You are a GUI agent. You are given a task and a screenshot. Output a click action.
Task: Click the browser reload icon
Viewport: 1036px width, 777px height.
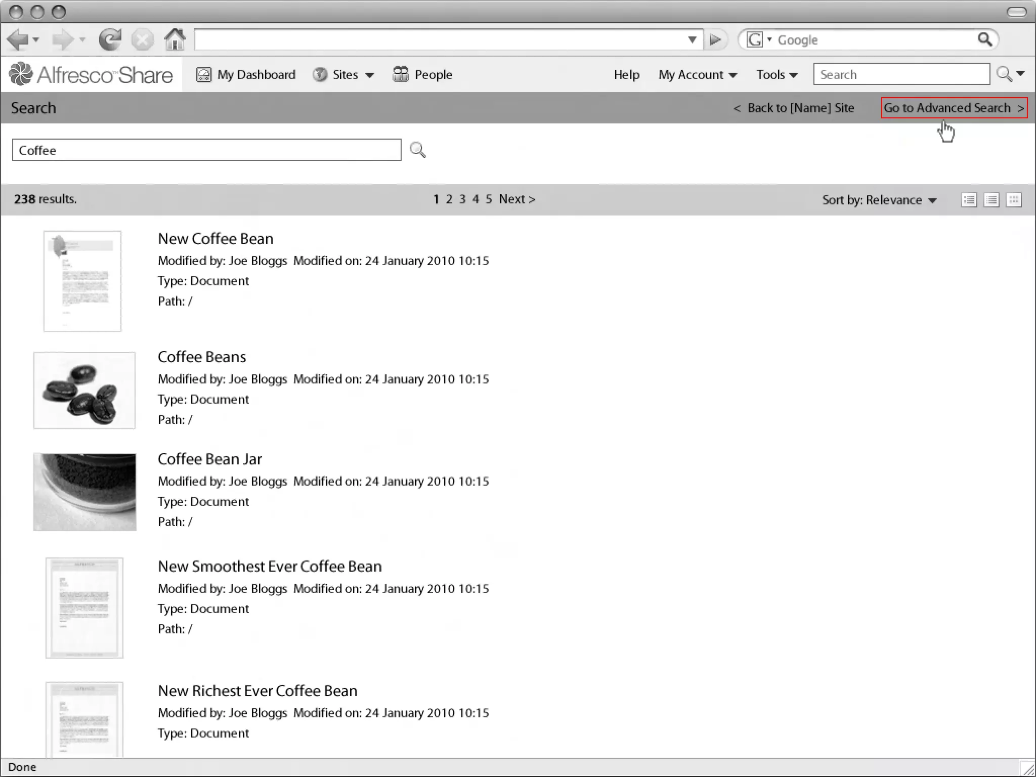tap(110, 39)
